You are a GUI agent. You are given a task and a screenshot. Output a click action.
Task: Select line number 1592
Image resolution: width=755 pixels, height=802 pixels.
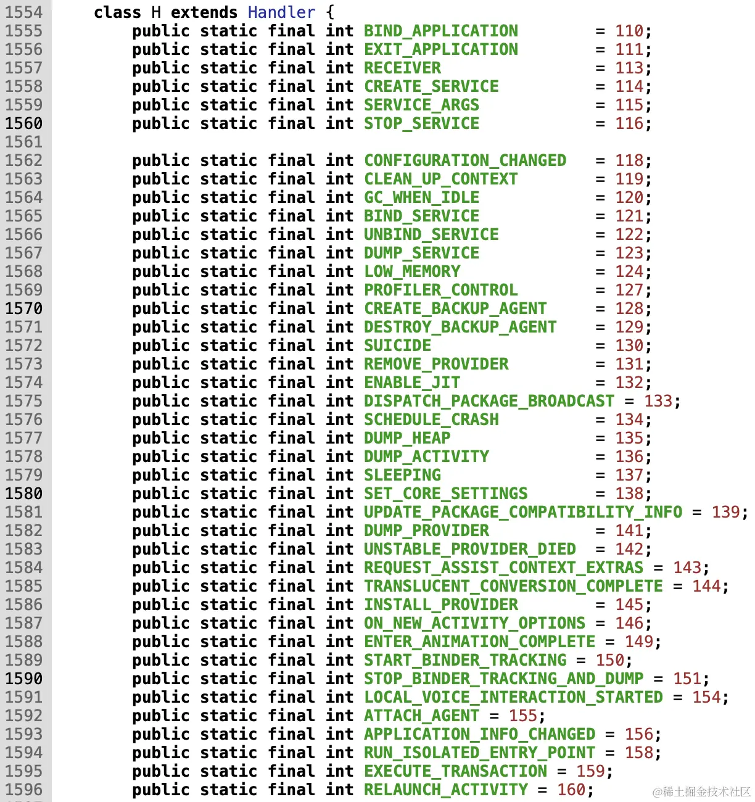pyautogui.click(x=24, y=716)
